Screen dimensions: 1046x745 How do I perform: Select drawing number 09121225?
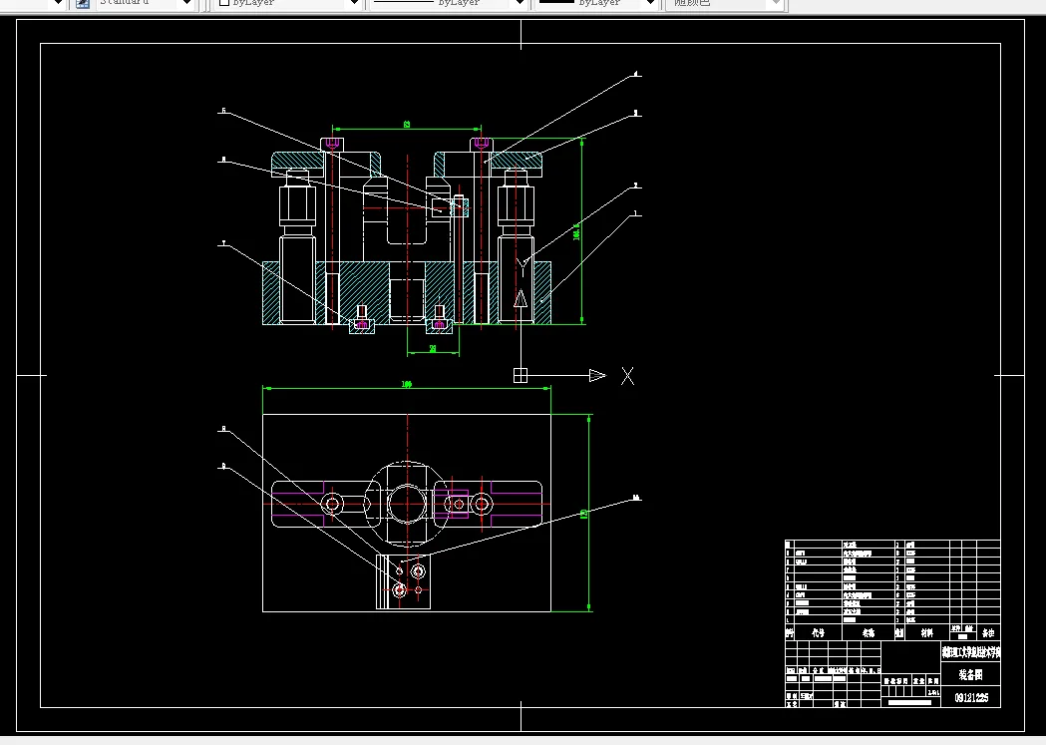point(971,698)
